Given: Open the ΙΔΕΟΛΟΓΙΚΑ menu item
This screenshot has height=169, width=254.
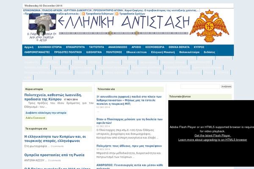Looking at the screenshot, I should (x=94, y=52).
